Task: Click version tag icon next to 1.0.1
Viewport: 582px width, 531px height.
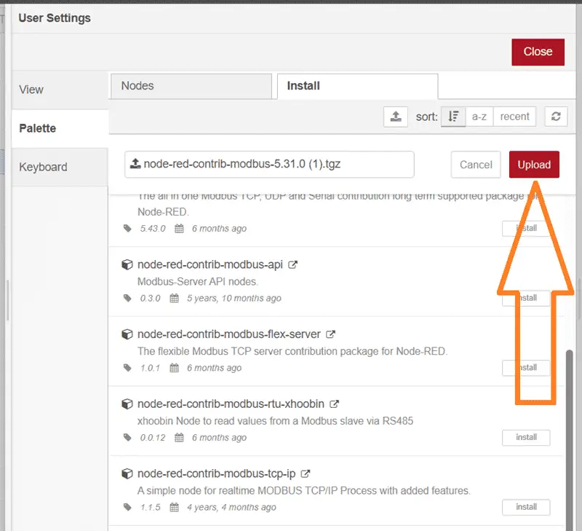Action: 127,368
